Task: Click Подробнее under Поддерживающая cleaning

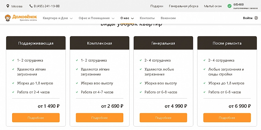Action: pos(36,118)
